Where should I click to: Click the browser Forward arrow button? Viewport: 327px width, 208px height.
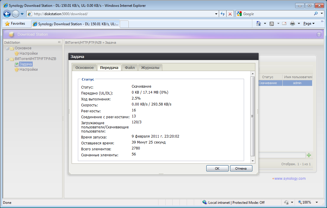click(15, 14)
